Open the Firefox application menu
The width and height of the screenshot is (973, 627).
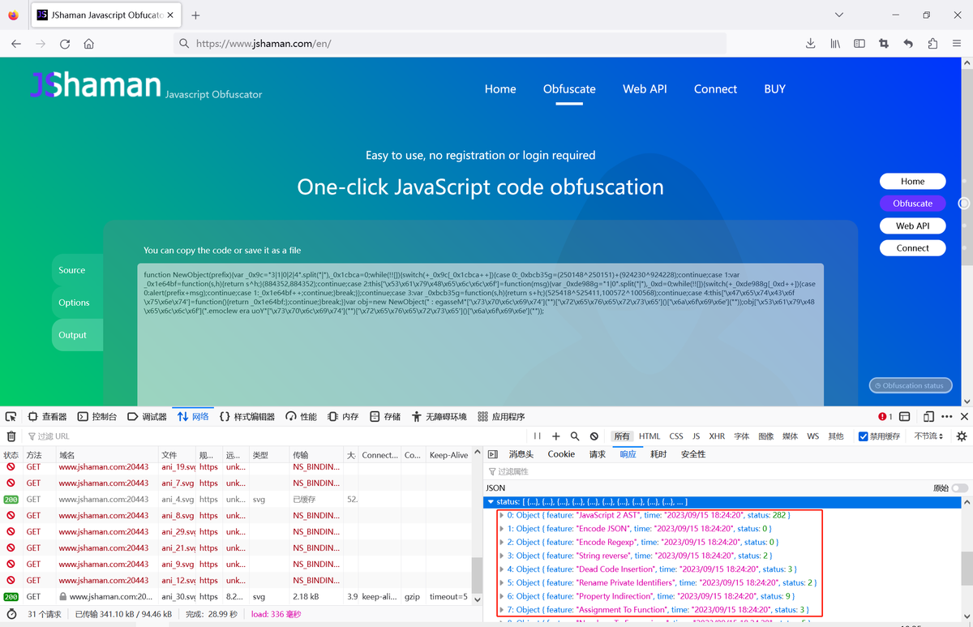pos(958,44)
